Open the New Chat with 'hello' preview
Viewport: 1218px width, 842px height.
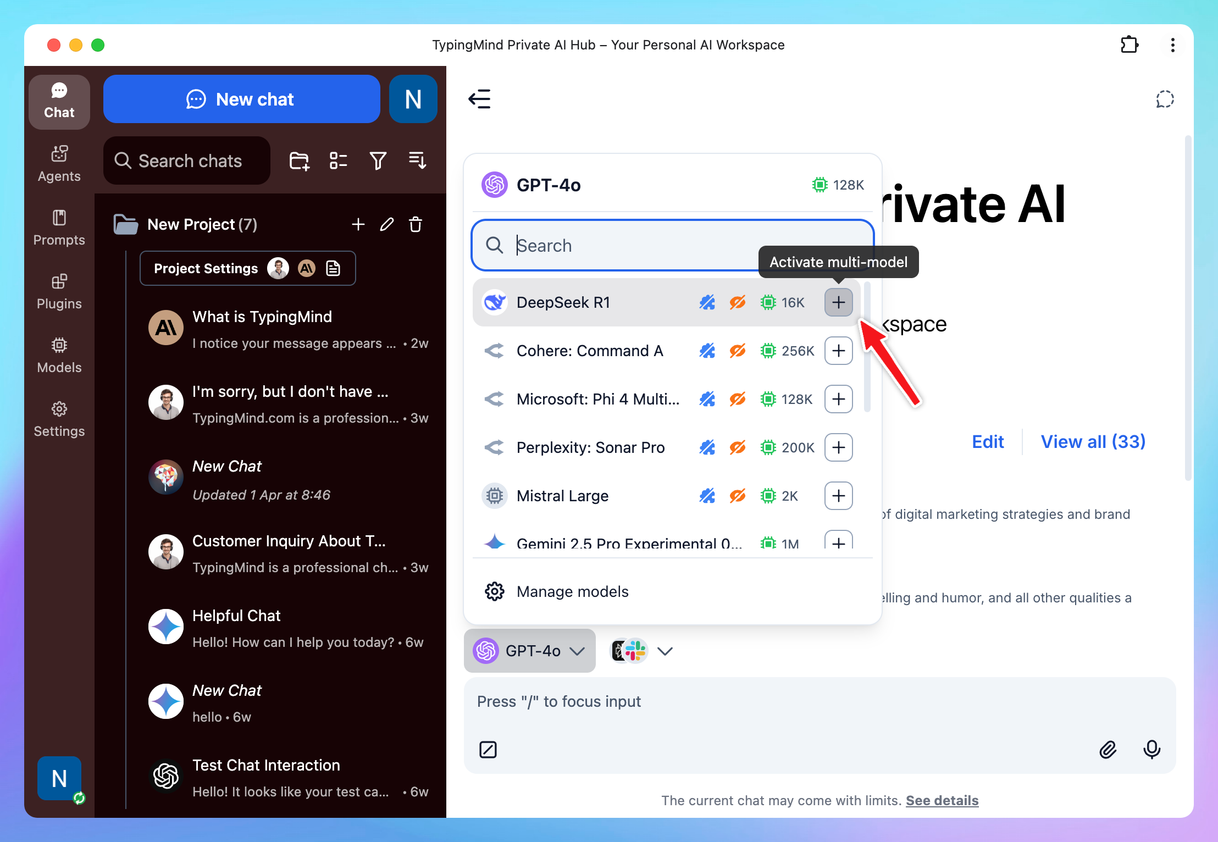coord(288,703)
